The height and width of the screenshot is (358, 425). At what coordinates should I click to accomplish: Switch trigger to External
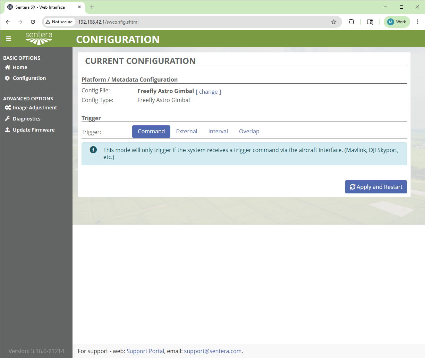point(187,132)
